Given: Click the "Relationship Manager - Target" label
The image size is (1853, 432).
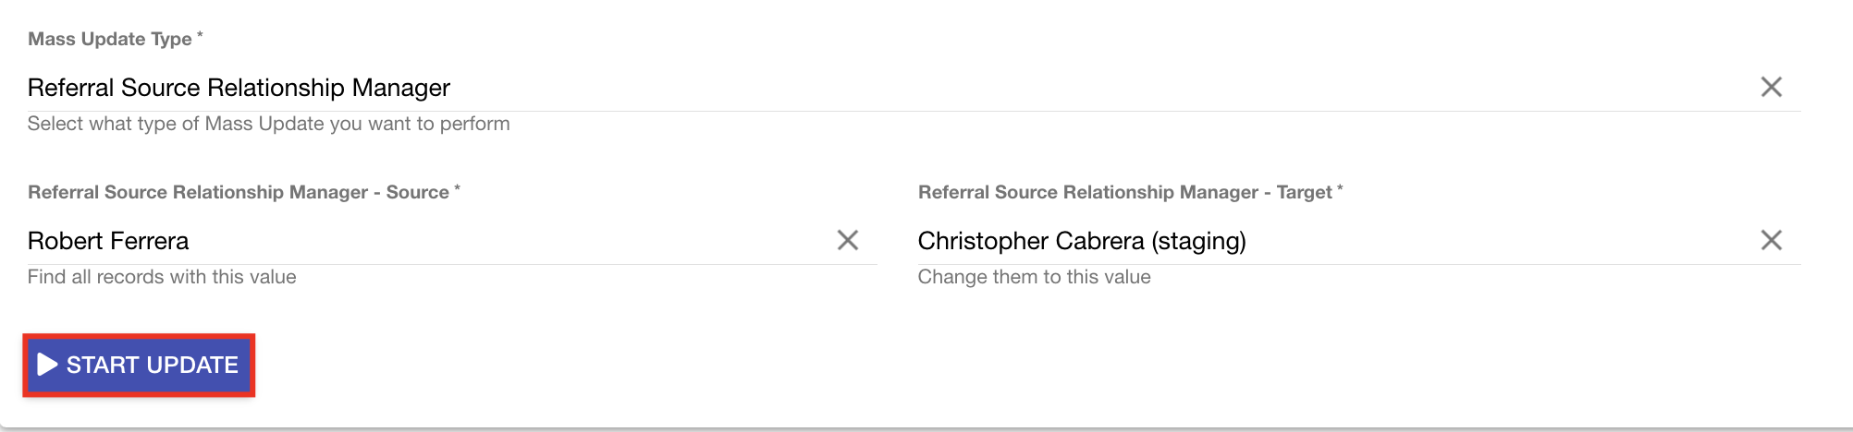Looking at the screenshot, I should tap(1124, 192).
